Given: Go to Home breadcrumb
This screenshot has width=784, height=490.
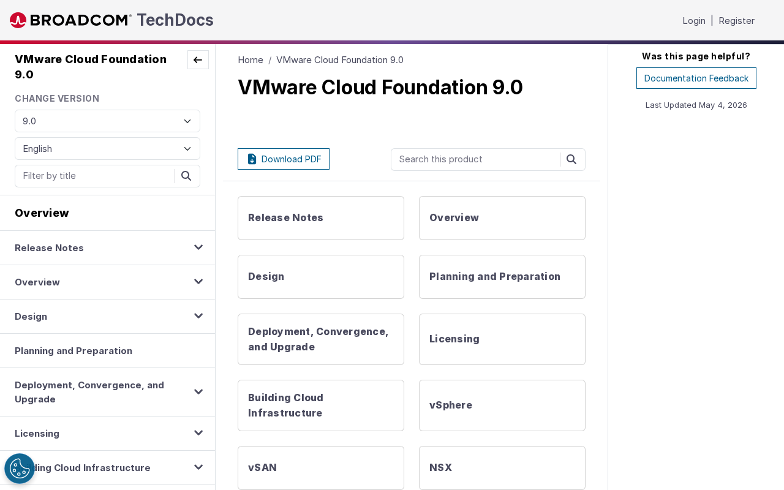Looking at the screenshot, I should point(251,60).
